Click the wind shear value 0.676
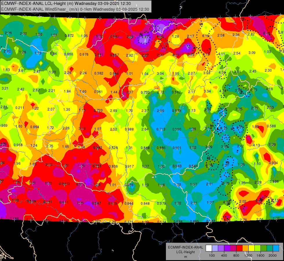This screenshot has width=284, height=261. pos(84,54)
